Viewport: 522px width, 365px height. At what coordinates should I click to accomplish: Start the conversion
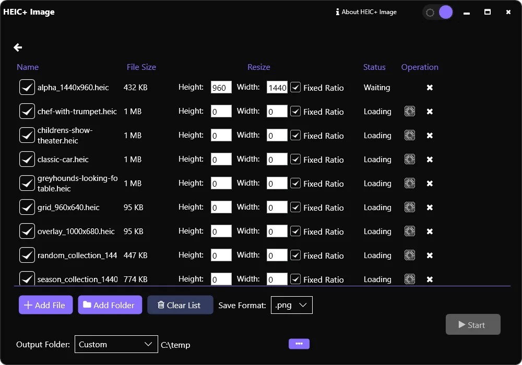[x=473, y=324]
